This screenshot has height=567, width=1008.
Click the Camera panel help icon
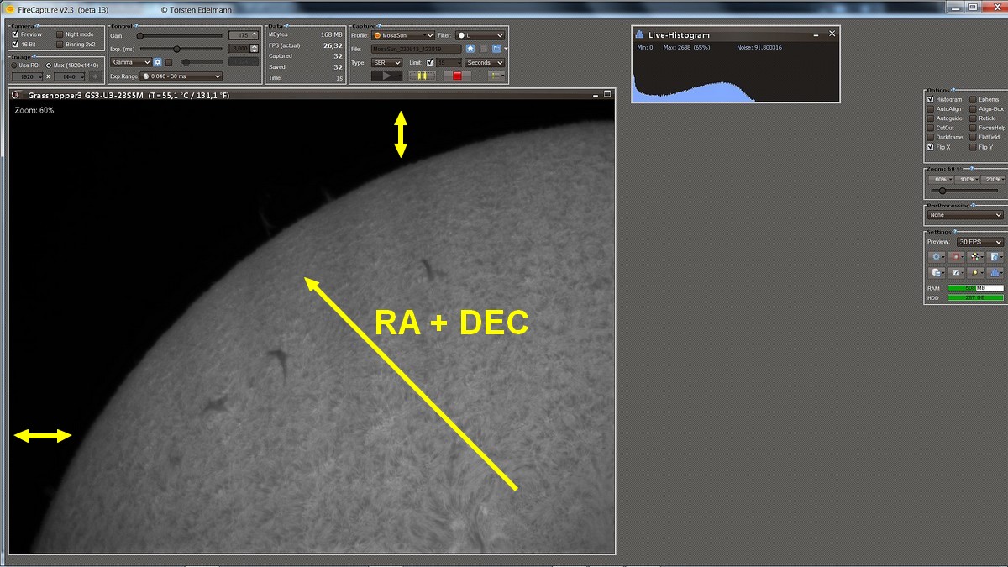tap(36, 26)
